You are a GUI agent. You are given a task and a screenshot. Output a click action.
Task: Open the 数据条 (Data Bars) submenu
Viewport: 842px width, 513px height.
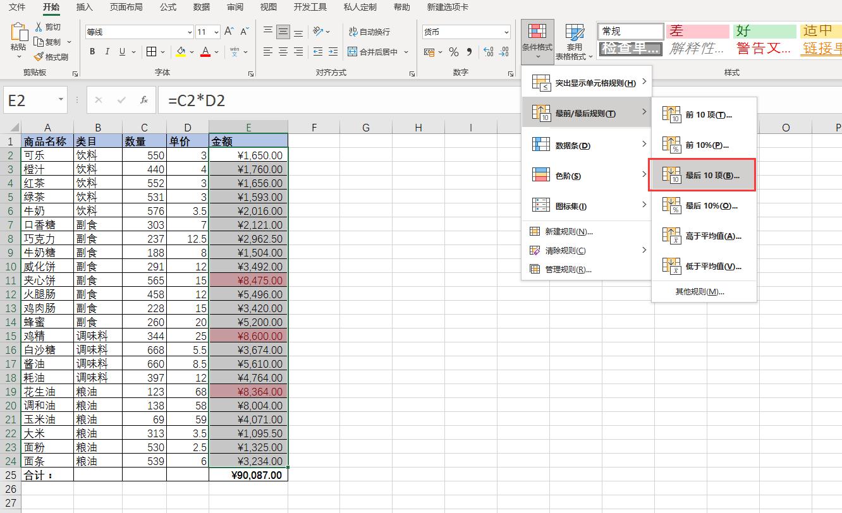tap(586, 145)
